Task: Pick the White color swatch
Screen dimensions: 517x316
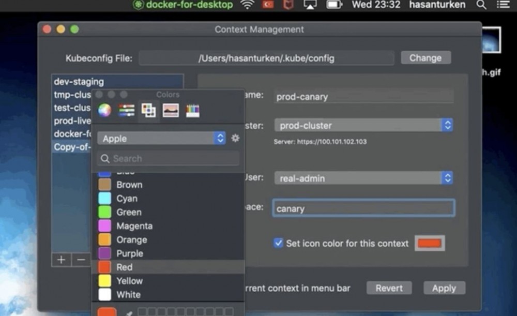Action: click(104, 295)
